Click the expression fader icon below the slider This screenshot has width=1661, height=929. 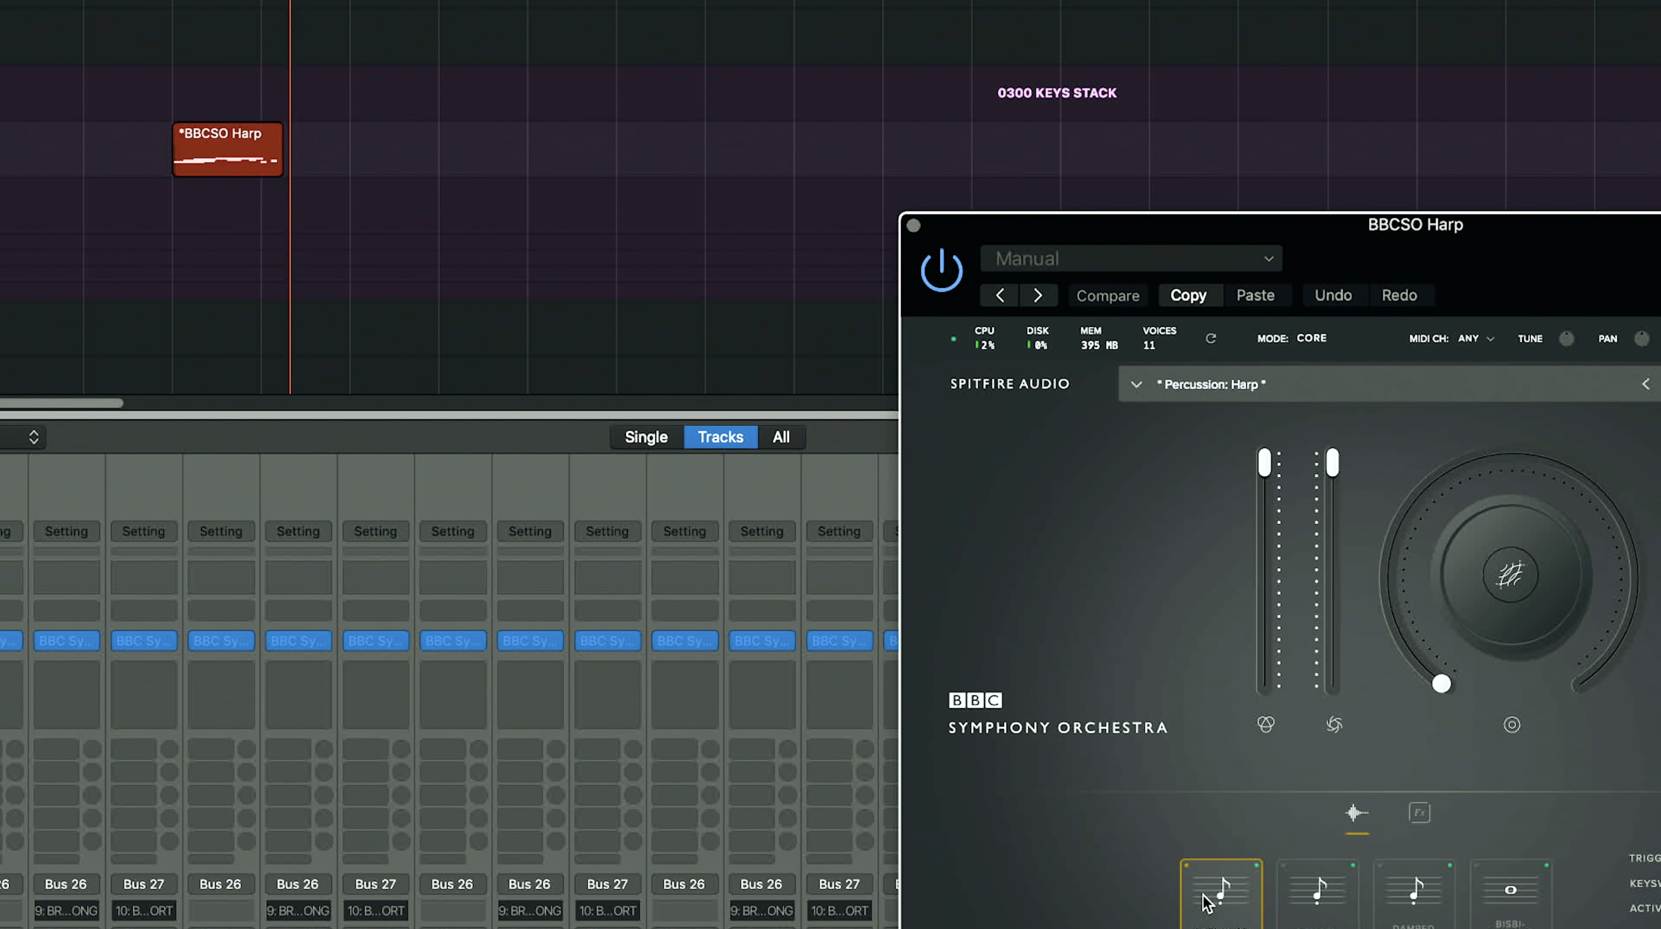tap(1266, 724)
